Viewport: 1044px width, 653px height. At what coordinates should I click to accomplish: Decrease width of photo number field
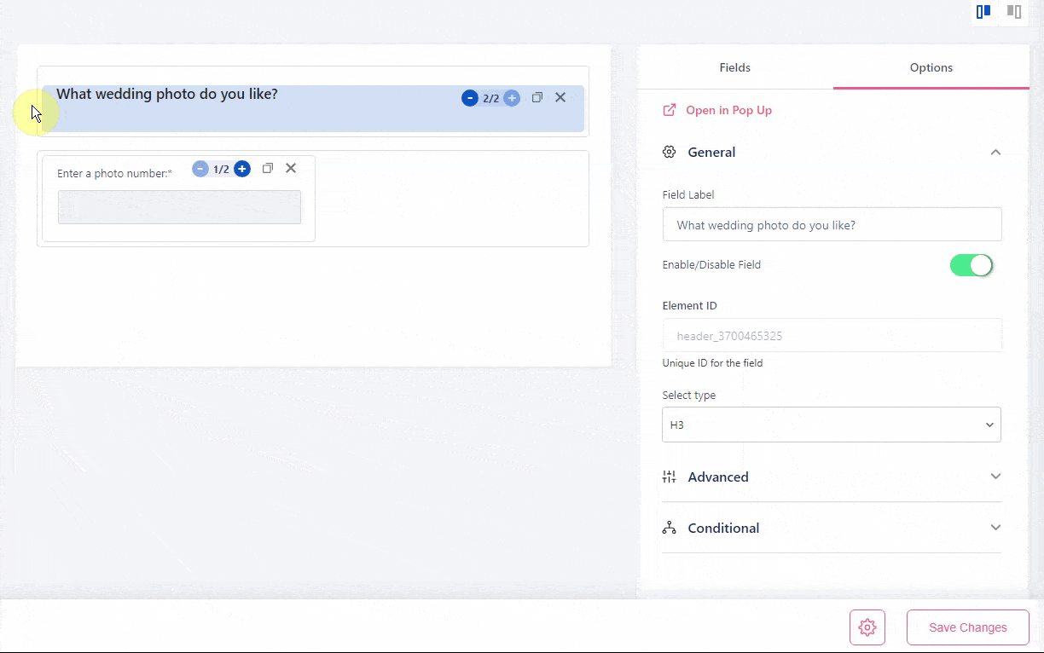(x=200, y=169)
